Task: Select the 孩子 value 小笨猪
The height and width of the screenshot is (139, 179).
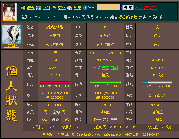Action: (157, 120)
